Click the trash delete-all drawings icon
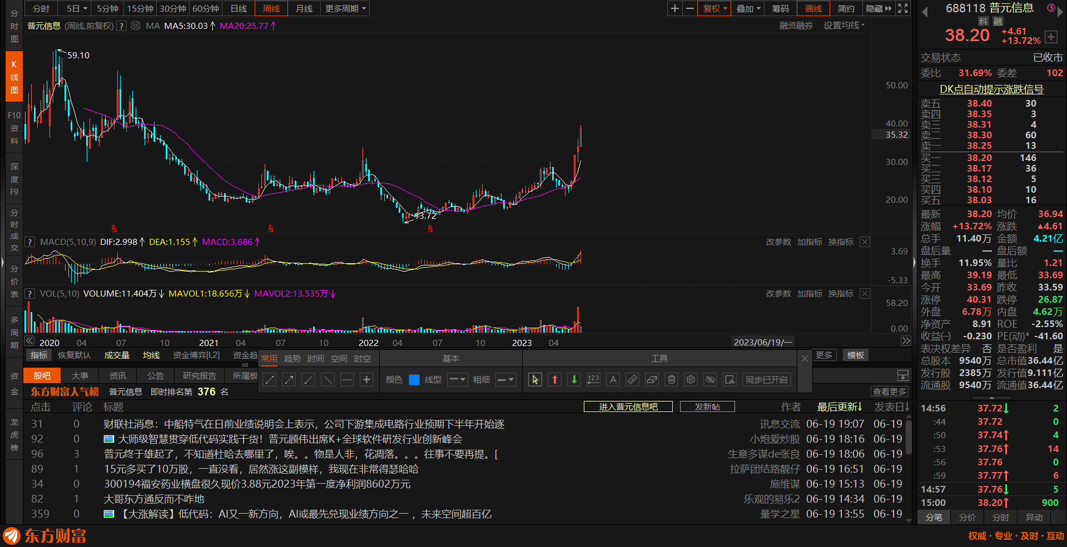This screenshot has width=1067, height=547. (x=671, y=380)
